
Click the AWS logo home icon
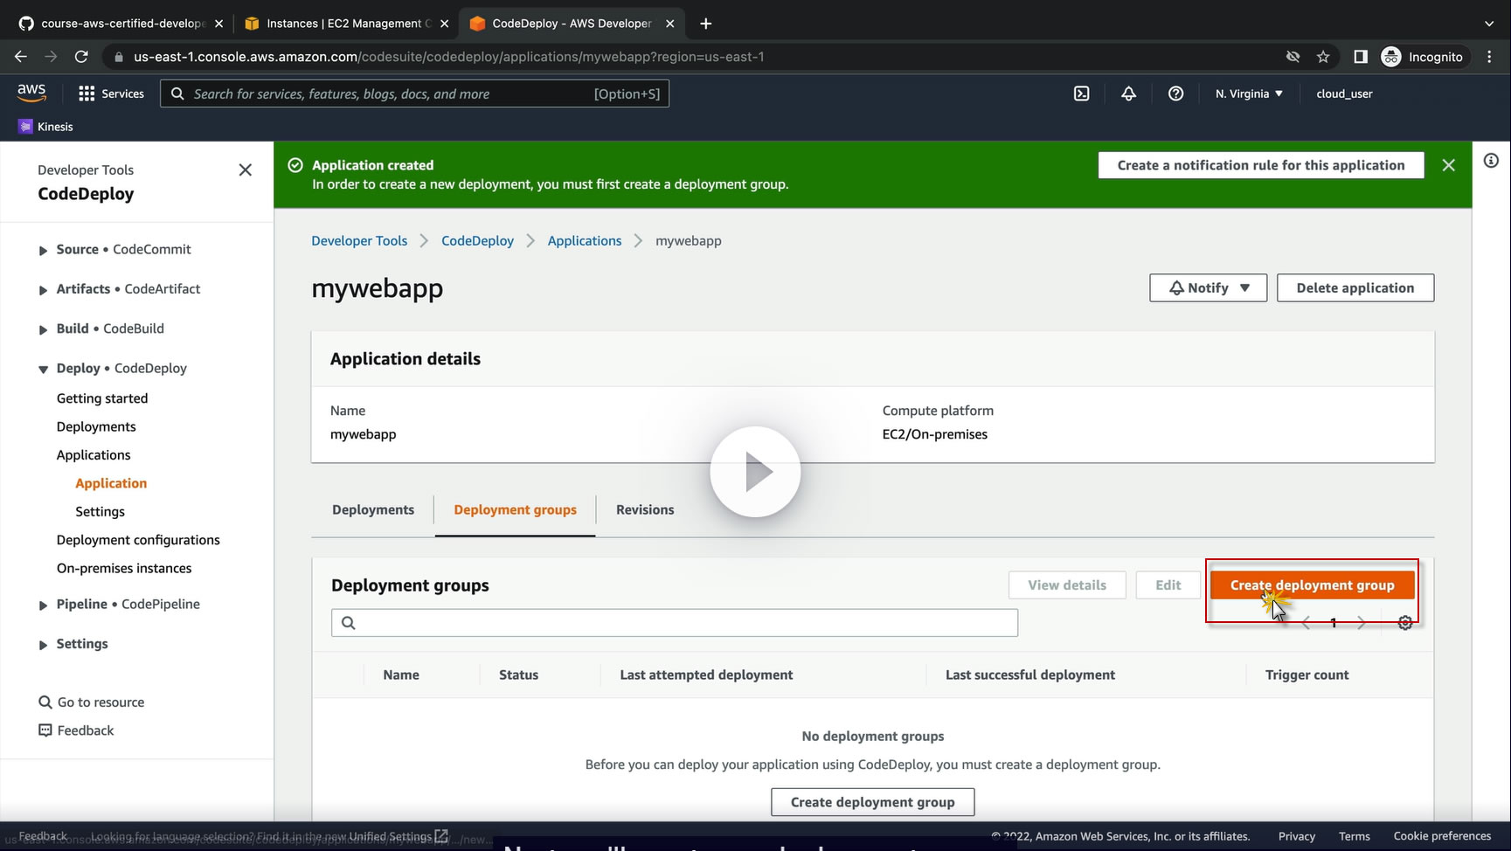click(x=31, y=93)
